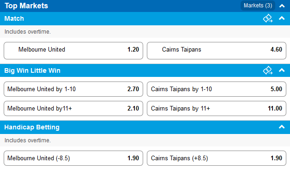Viewport: 290px width, 169px height.
Task: Click the Match section title
Action: coord(14,18)
